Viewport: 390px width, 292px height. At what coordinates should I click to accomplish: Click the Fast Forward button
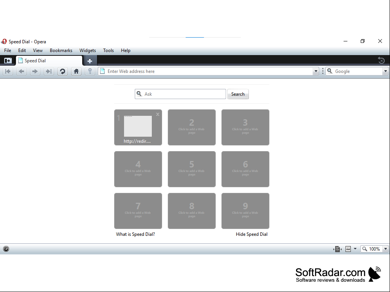click(49, 71)
